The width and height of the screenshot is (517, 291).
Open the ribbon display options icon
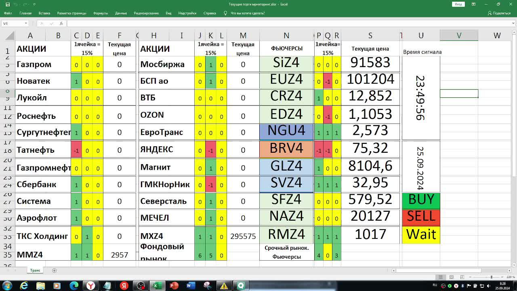(473, 4)
